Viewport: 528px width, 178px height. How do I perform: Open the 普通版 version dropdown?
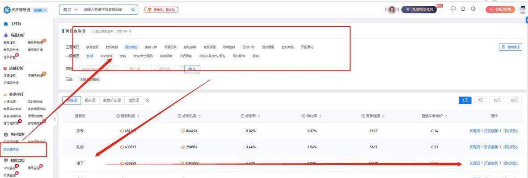(40, 10)
